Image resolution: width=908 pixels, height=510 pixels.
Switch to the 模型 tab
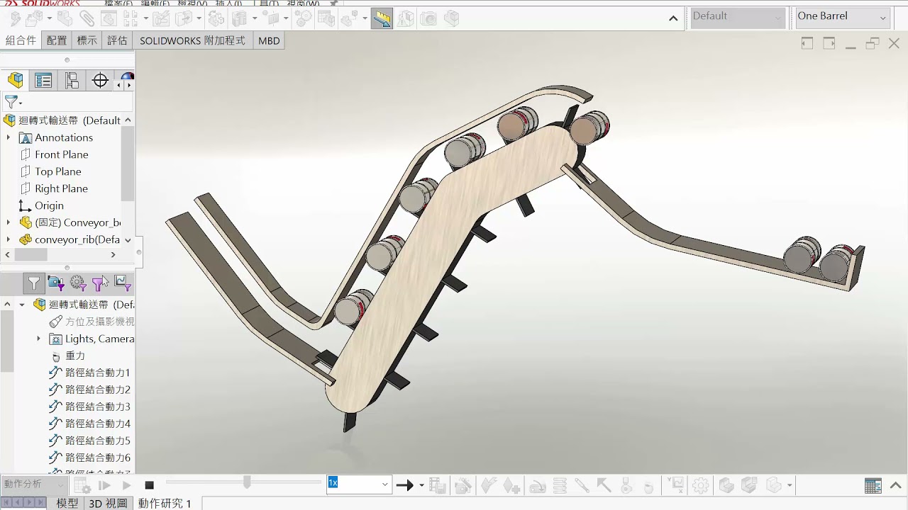coord(67,503)
